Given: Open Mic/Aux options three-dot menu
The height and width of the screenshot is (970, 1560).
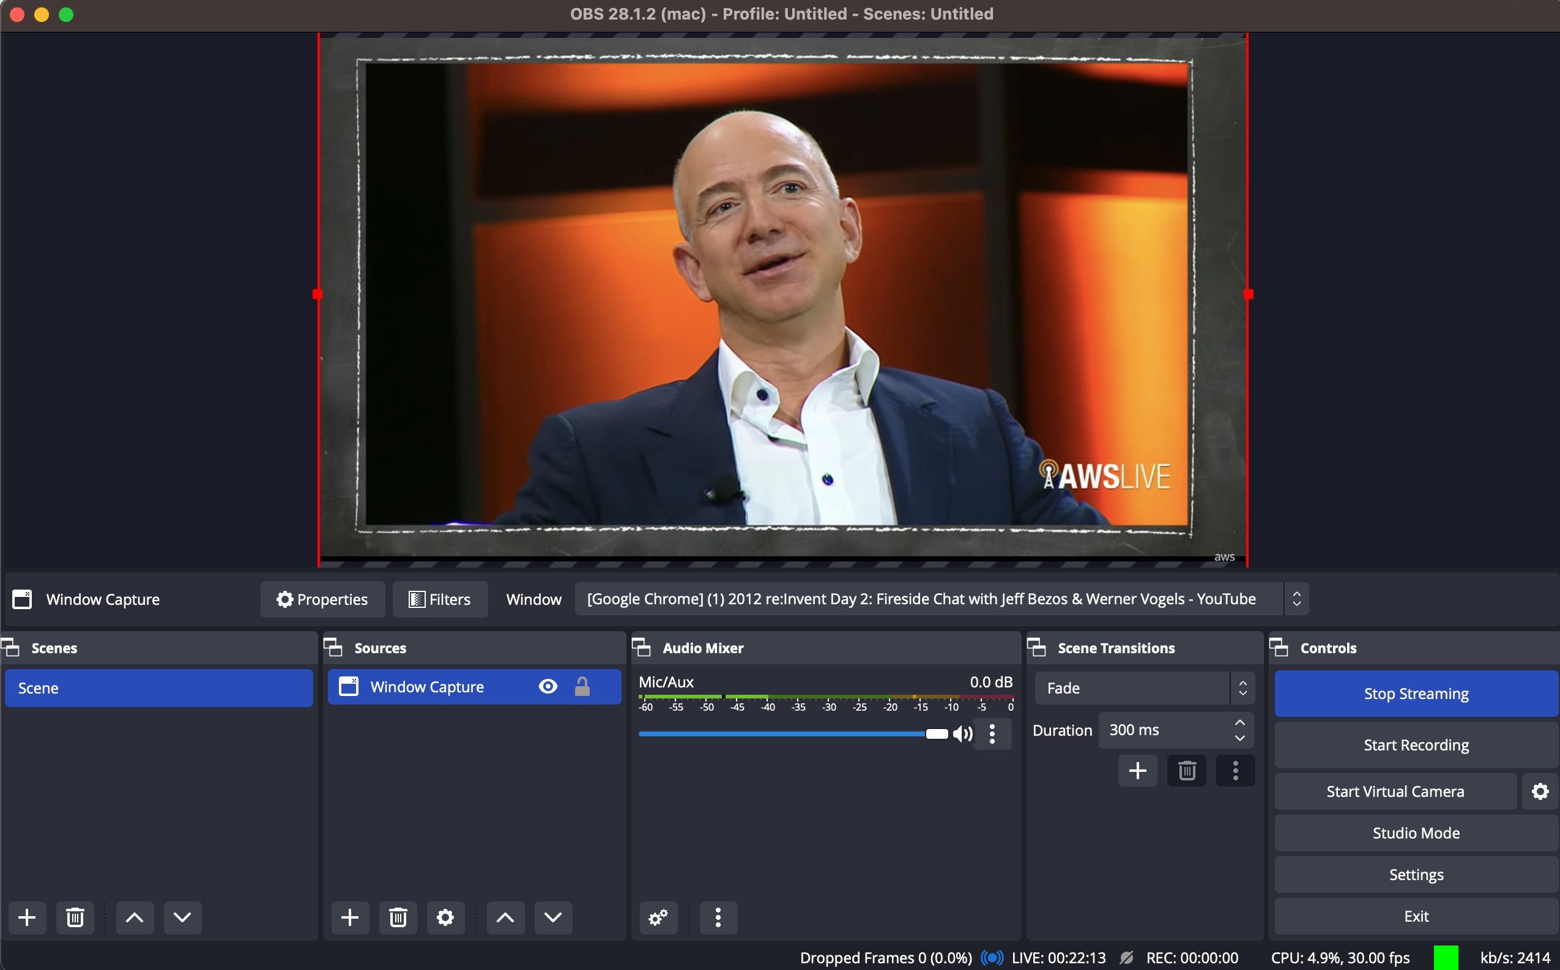Looking at the screenshot, I should tap(992, 734).
